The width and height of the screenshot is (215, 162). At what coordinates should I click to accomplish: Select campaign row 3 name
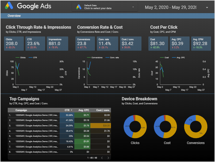click(x=37, y=126)
